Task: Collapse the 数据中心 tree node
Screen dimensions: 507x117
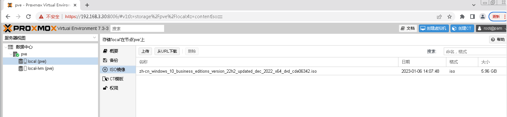Action: (x=6, y=47)
